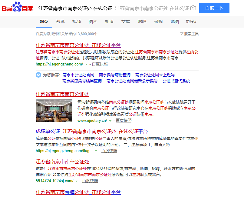Open 江苏省南京市秦淮公证处_在线公证平台 result

coord(78,192)
